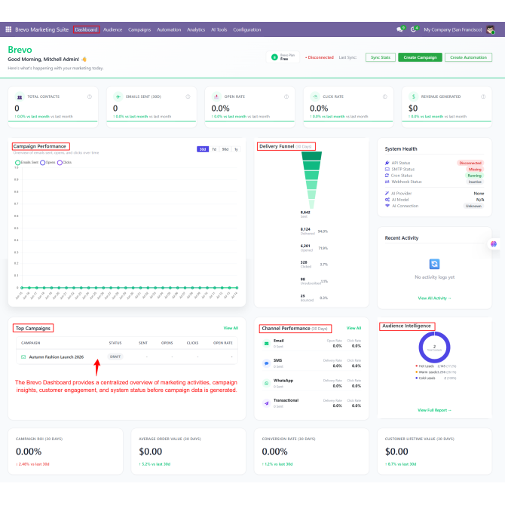Click the AI Model gears icon
This screenshot has width=505, height=505.
click(387, 200)
